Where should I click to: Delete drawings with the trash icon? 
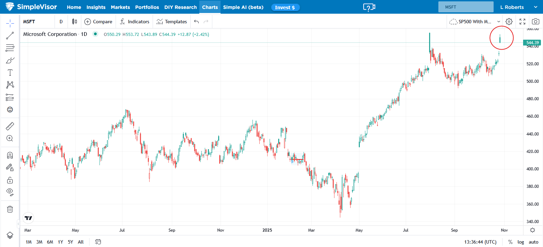click(10, 209)
